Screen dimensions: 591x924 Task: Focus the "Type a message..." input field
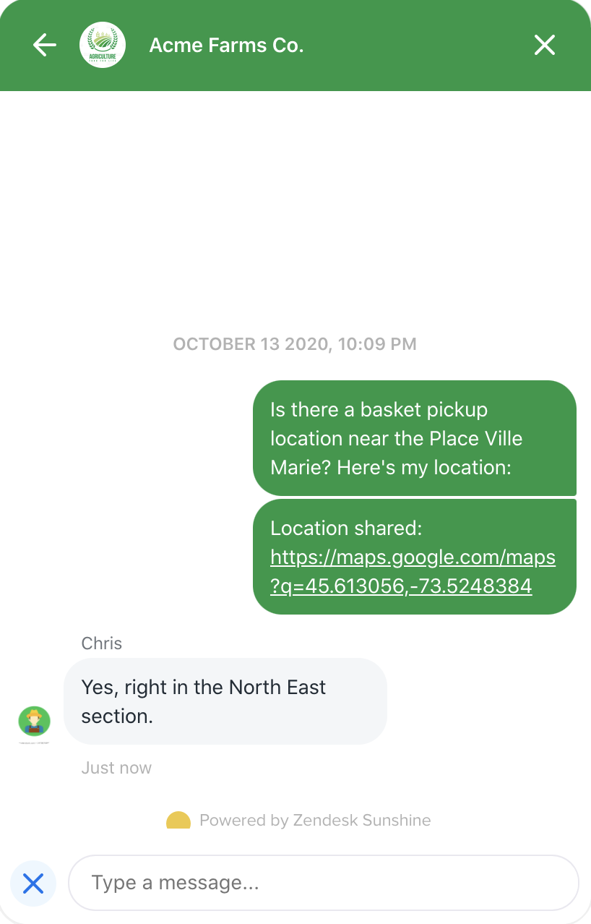tap(324, 883)
